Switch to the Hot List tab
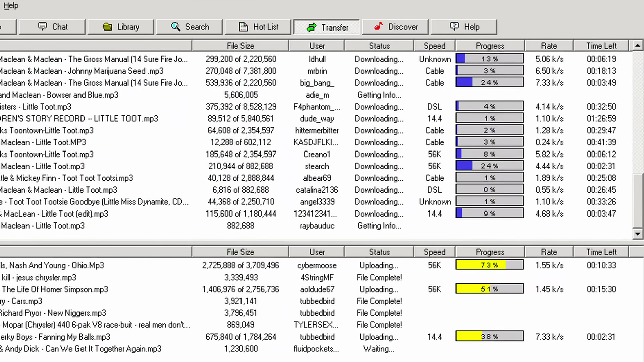644x362 pixels. 258,27
